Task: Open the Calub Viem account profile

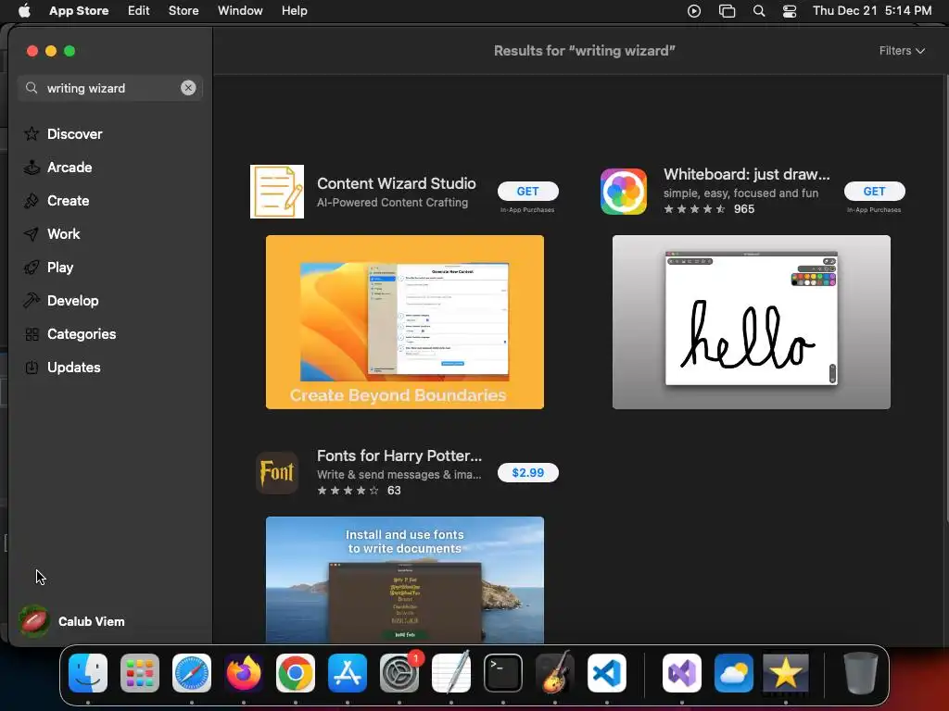Action: (x=72, y=621)
